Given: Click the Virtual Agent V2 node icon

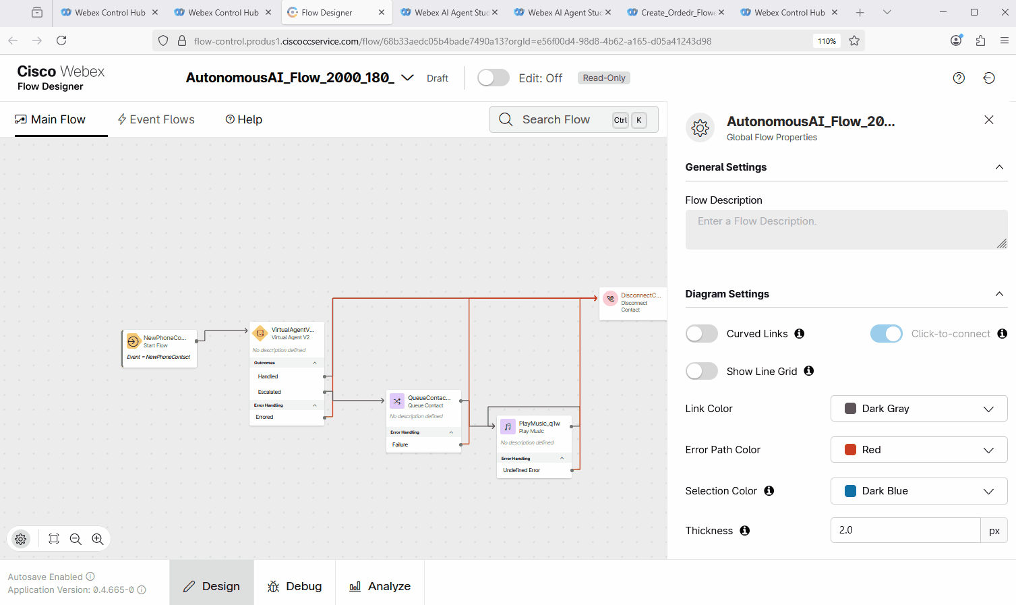Looking at the screenshot, I should point(260,333).
